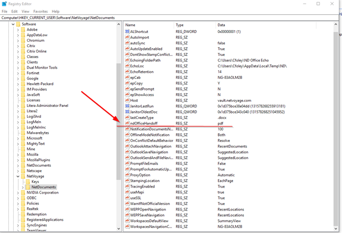Select the PromptFileEmails value name
342x233 pixels.
(x=144, y=163)
